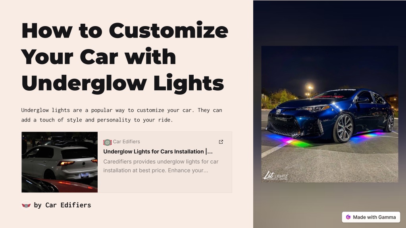Click the blue Toyota underglow photo
The height and width of the screenshot is (228, 406).
click(330, 114)
